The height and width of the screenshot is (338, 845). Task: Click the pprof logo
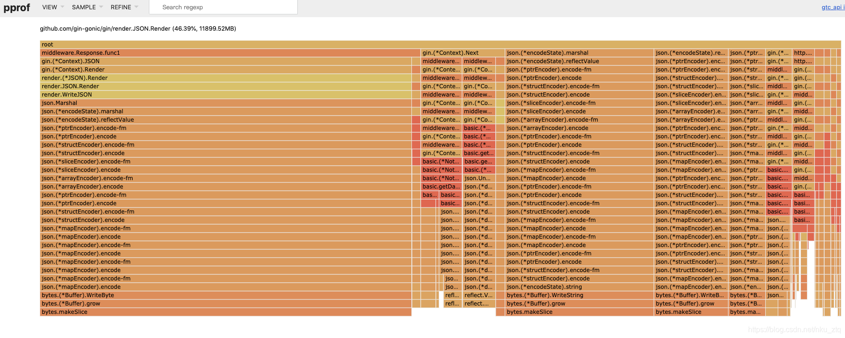point(17,7)
